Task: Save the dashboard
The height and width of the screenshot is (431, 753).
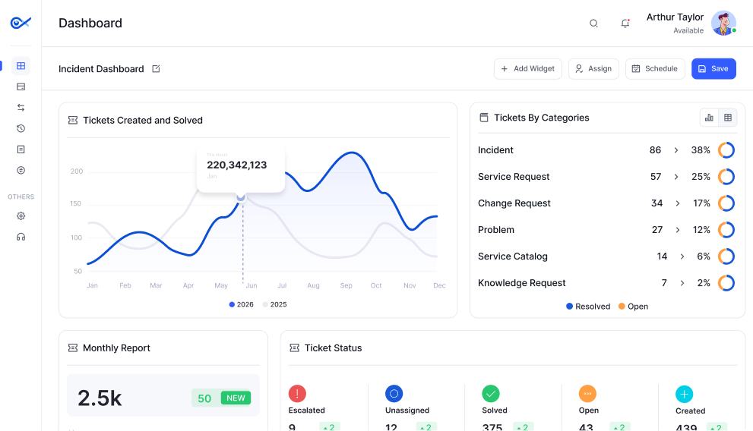Action: pyautogui.click(x=713, y=68)
